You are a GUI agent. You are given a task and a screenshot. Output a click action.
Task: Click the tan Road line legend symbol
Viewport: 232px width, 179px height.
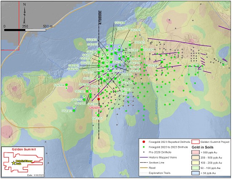tap(144, 168)
